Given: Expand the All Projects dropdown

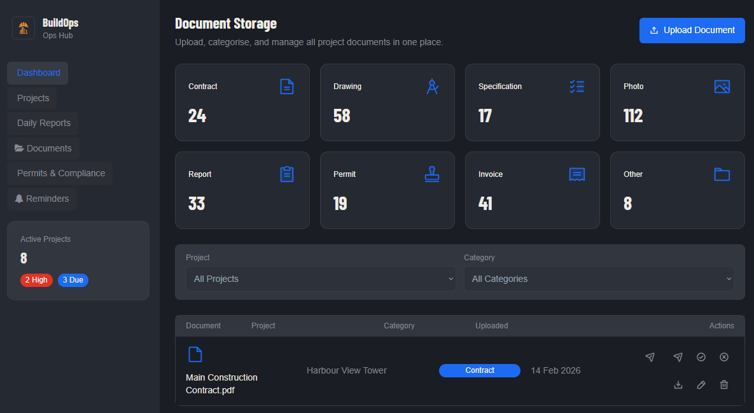Looking at the screenshot, I should click(321, 279).
